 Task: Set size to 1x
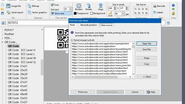coord(136,9)
